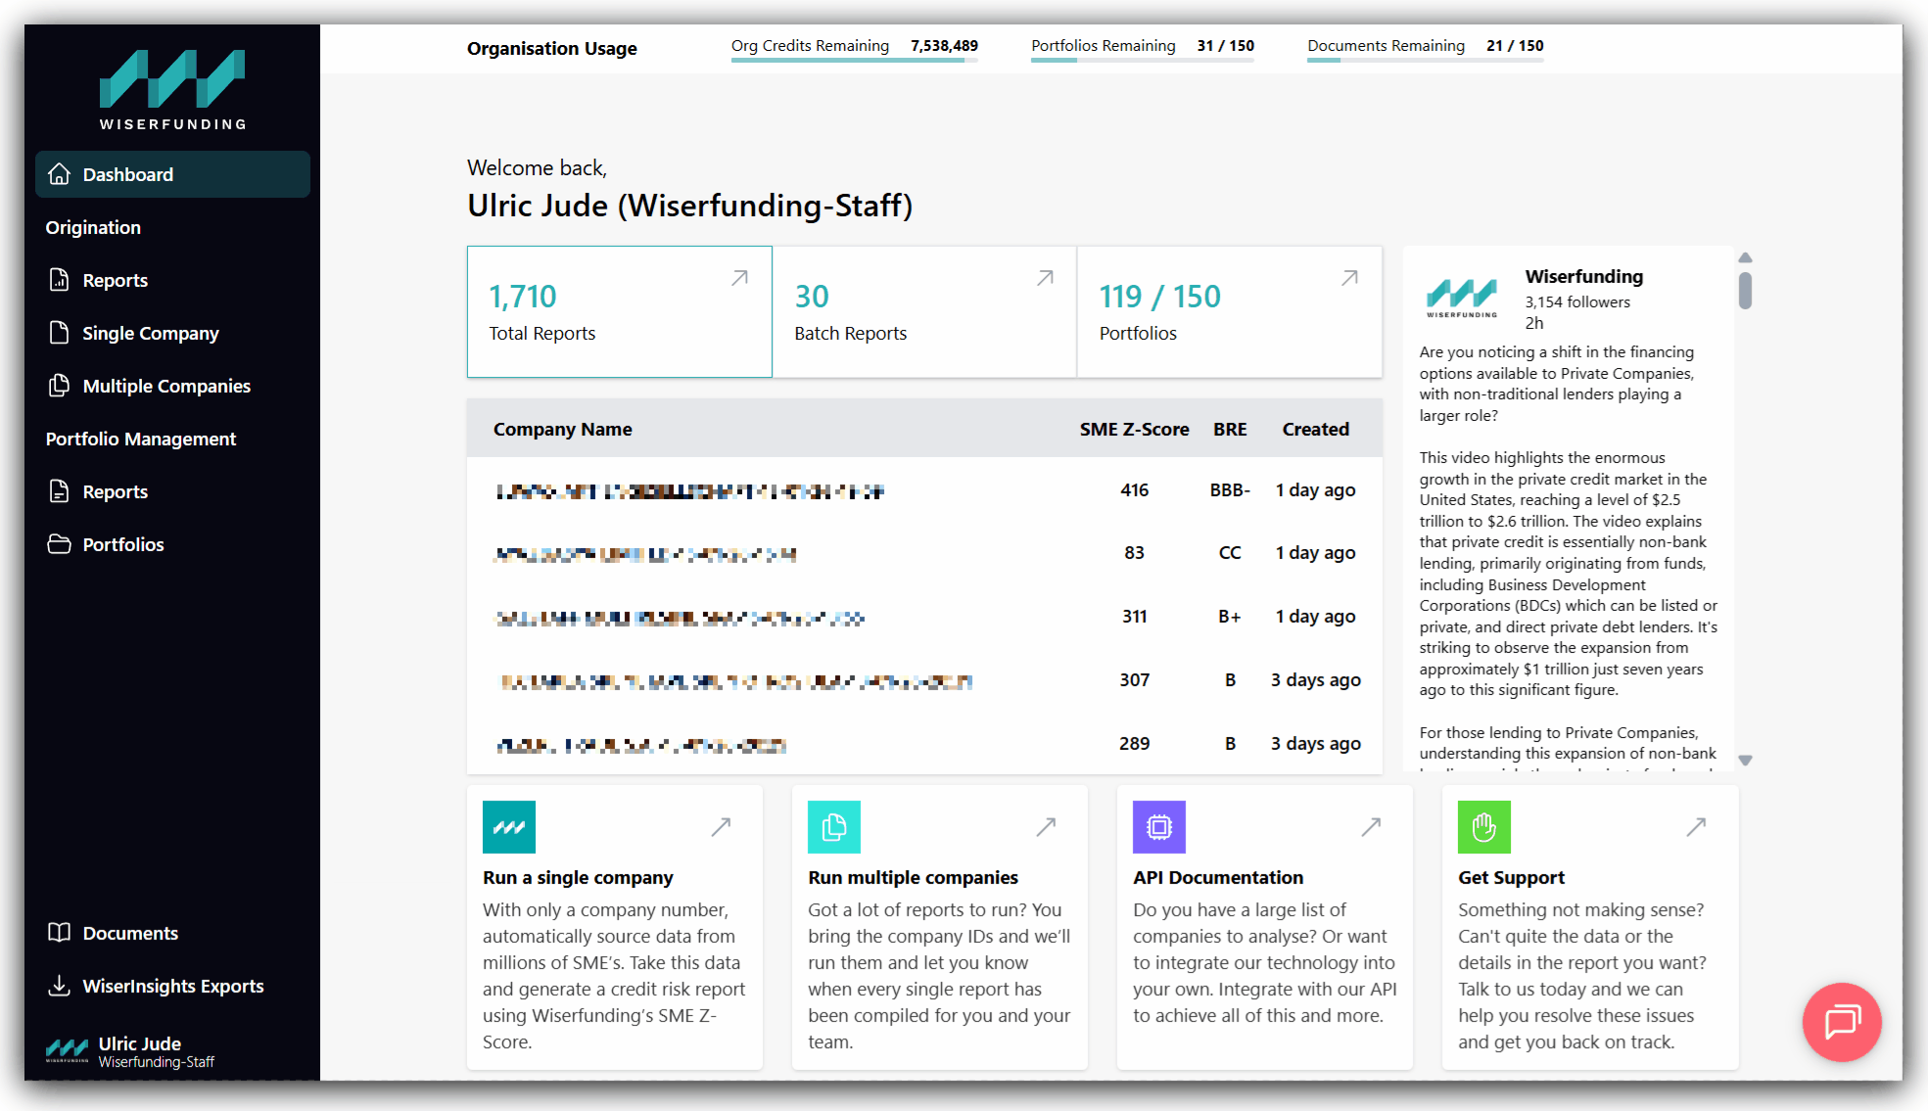Image resolution: width=1928 pixels, height=1111 pixels.
Task: Select Multiple Companies in the sidebar
Action: (x=165, y=386)
